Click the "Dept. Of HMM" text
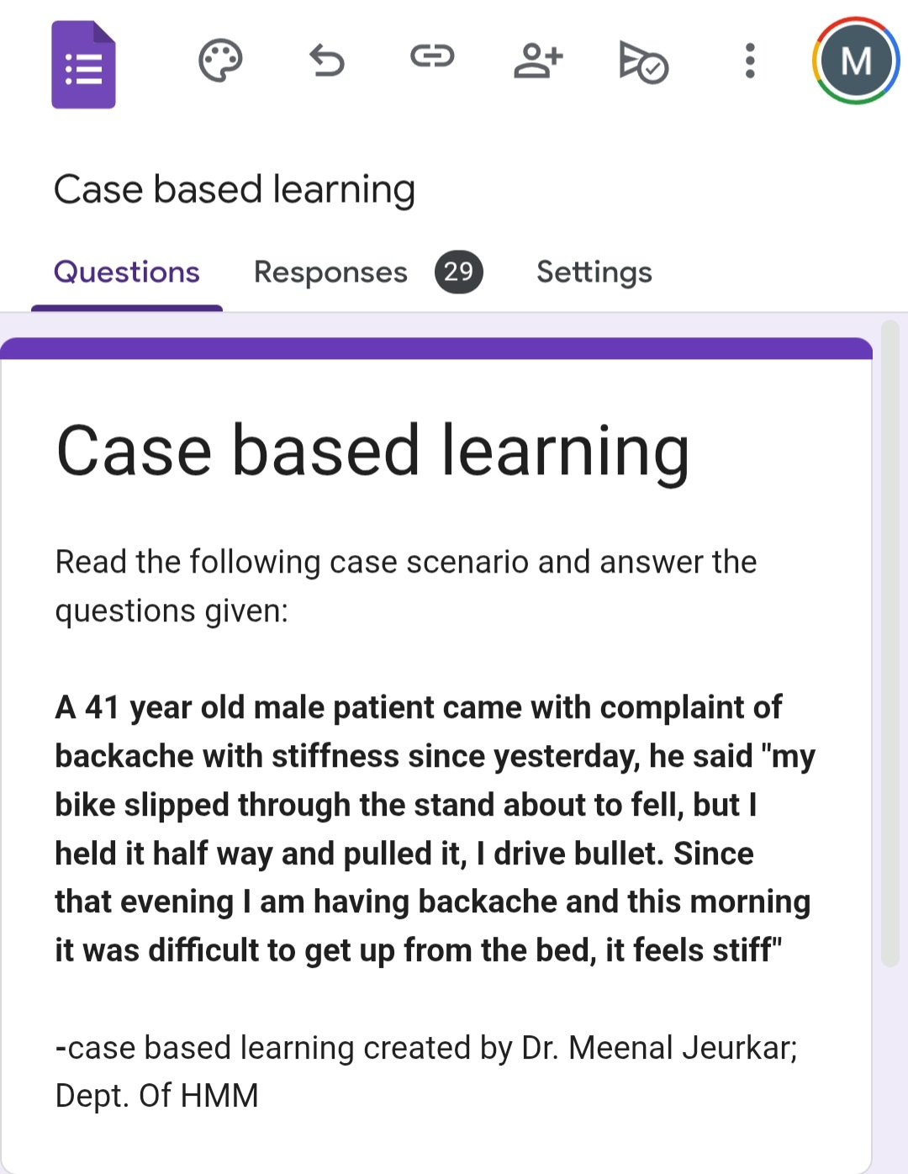Screen dimensions: 908x1174 click(x=157, y=1096)
